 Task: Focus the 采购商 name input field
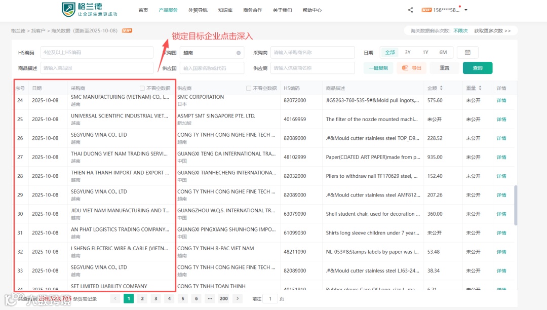coord(312,52)
